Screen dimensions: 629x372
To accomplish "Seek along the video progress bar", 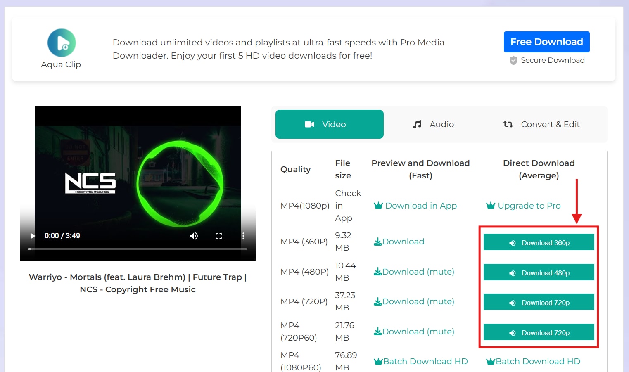I will (138, 249).
